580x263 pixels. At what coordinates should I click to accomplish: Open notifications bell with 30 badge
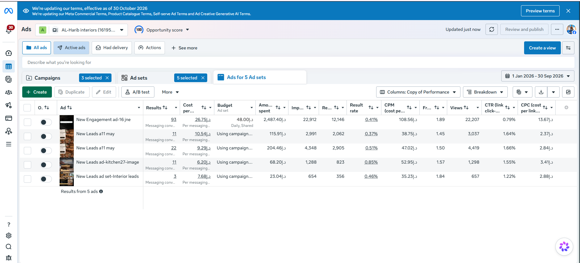9,30
